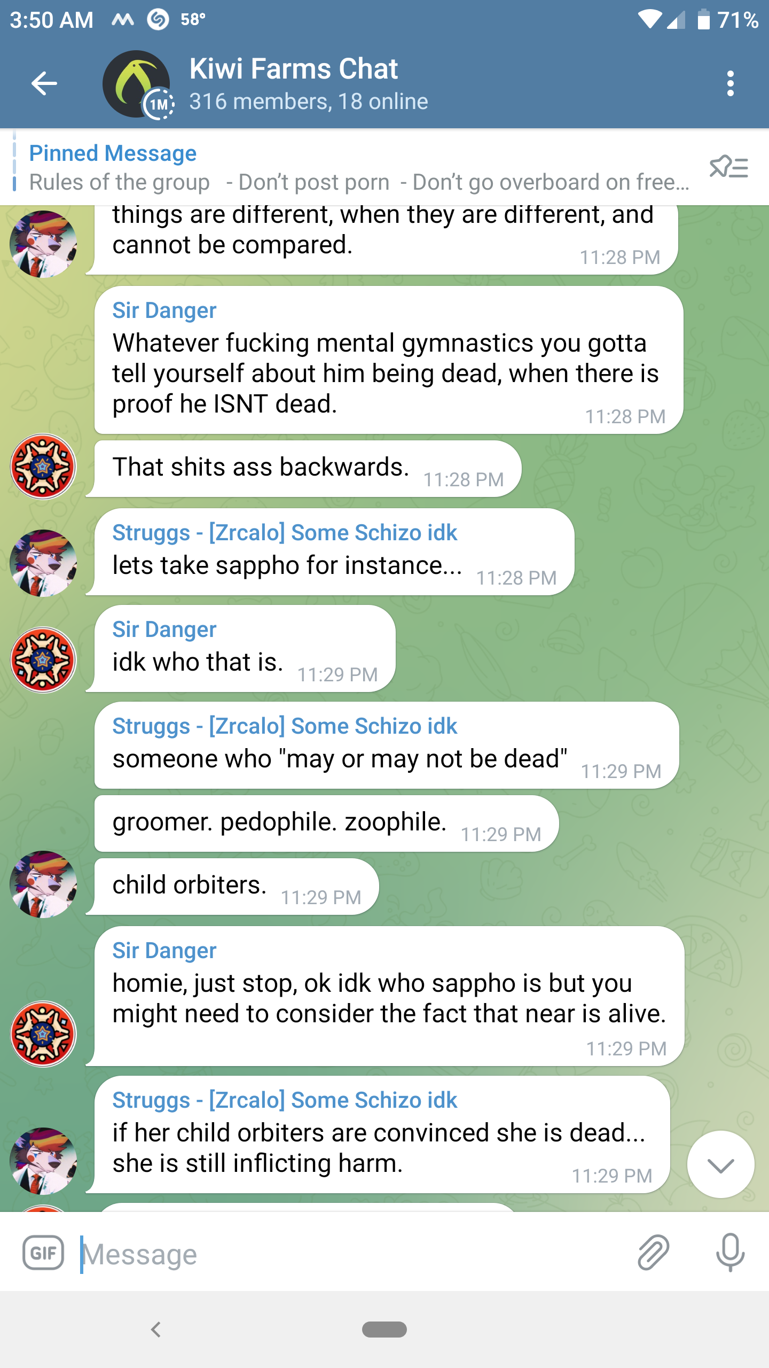This screenshot has height=1368, width=769.
Task: Open Kiwi Farms Chat group avatar
Action: pyautogui.click(x=137, y=84)
